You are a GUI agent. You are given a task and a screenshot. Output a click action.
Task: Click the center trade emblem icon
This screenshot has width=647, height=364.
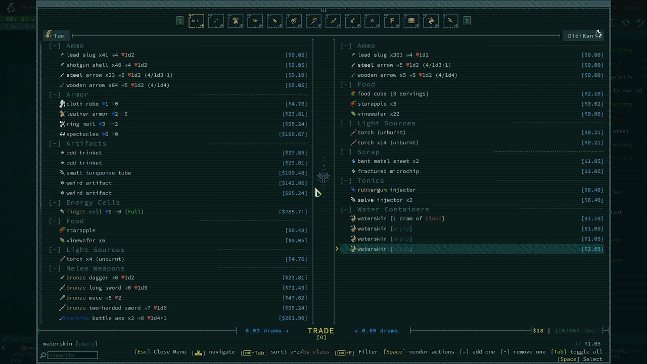[x=323, y=177]
